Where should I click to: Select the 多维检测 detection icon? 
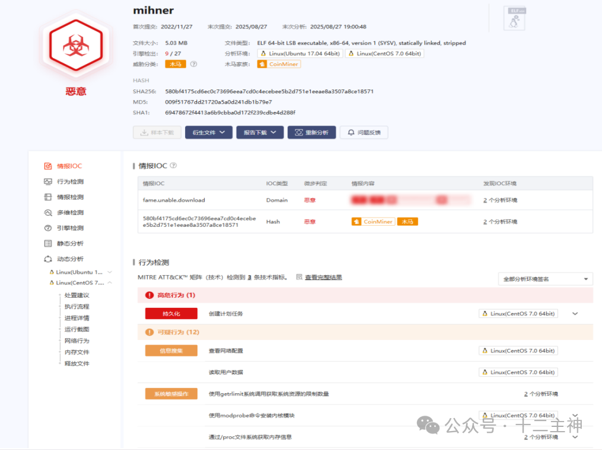[x=48, y=212]
